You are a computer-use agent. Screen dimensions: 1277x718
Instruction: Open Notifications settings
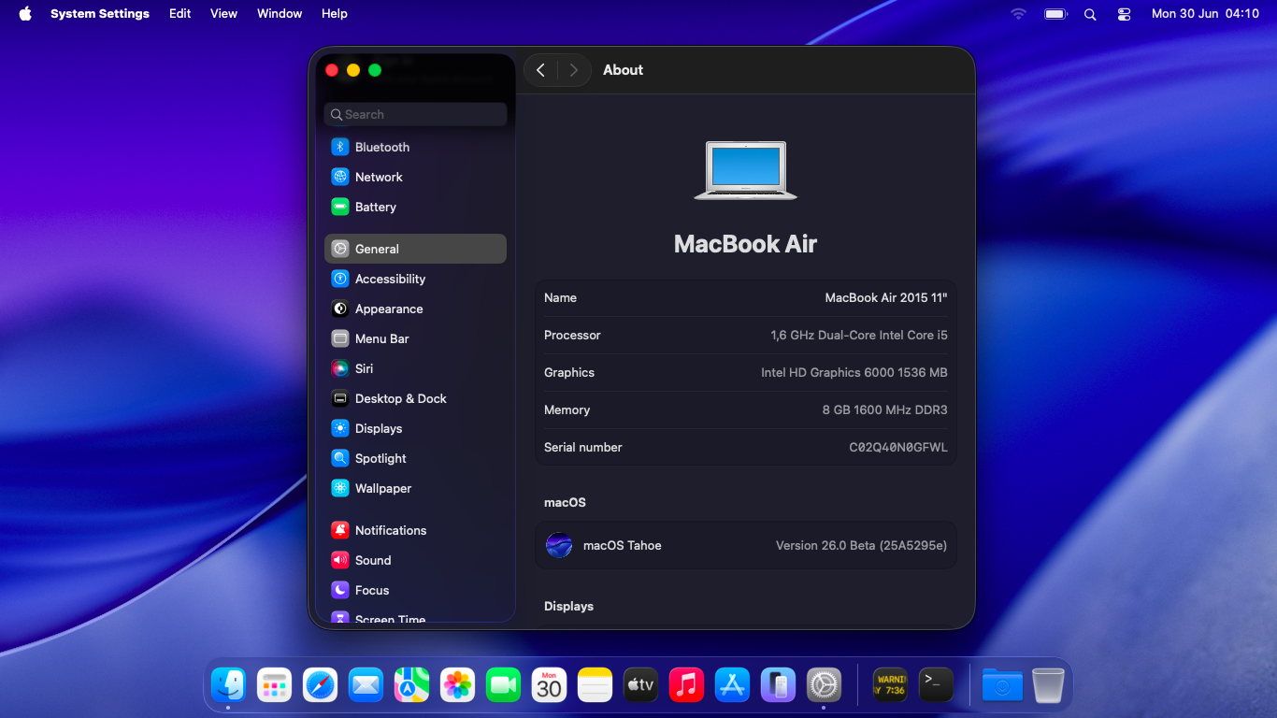click(415, 530)
